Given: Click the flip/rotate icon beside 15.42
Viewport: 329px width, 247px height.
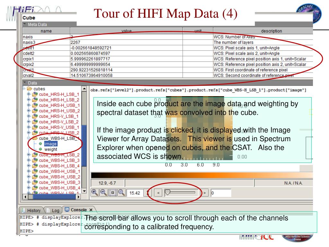Looking at the screenshot, I should [148, 193].
